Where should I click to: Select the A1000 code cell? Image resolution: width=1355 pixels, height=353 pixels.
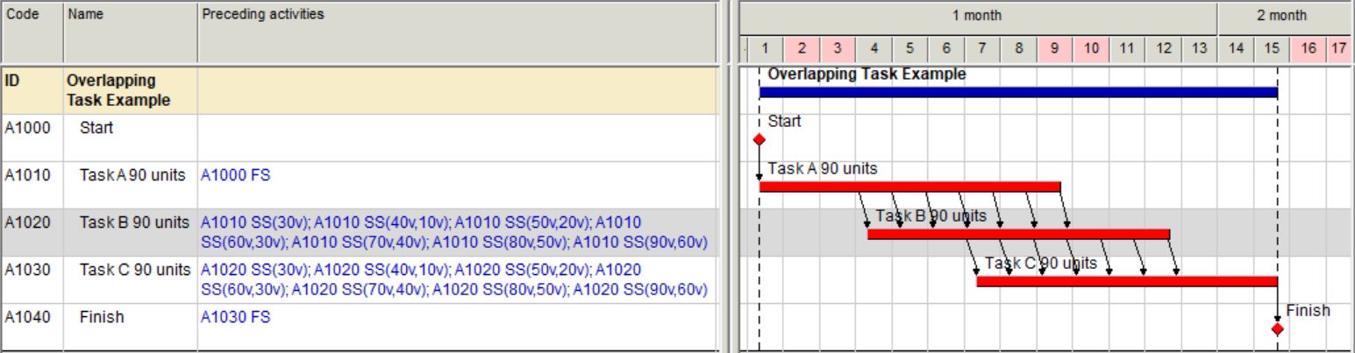pyautogui.click(x=32, y=138)
